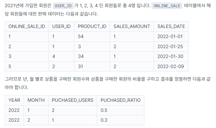Click the SALES_DATE column header

(171, 27)
